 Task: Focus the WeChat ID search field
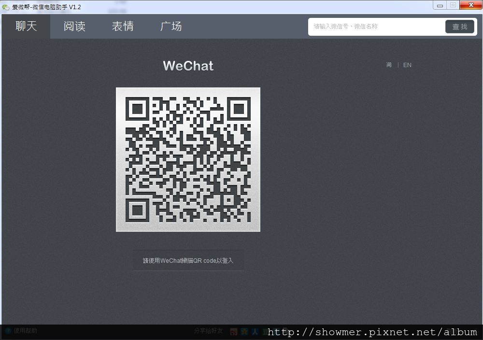tap(377, 27)
